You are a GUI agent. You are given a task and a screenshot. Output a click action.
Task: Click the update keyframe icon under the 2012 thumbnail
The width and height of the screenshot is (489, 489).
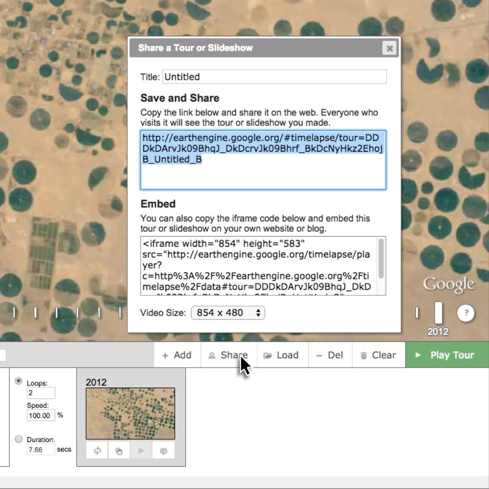97,451
